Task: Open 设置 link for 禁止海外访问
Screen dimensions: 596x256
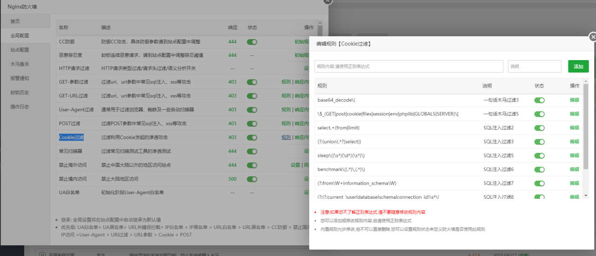Action: [296, 165]
